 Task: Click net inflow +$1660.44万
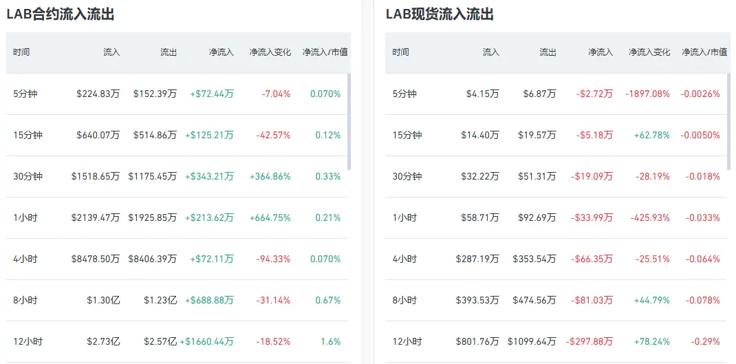point(206,342)
